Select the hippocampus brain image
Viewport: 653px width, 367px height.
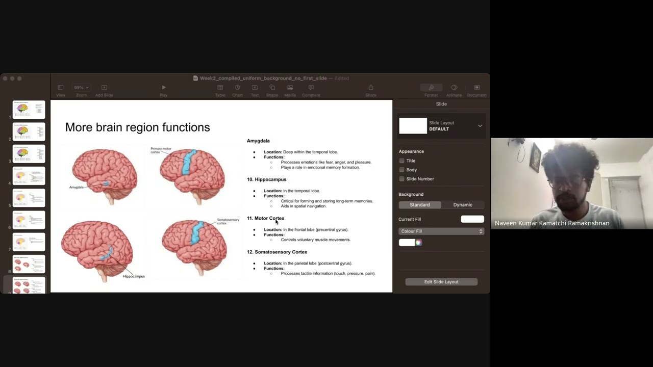pyautogui.click(x=102, y=250)
